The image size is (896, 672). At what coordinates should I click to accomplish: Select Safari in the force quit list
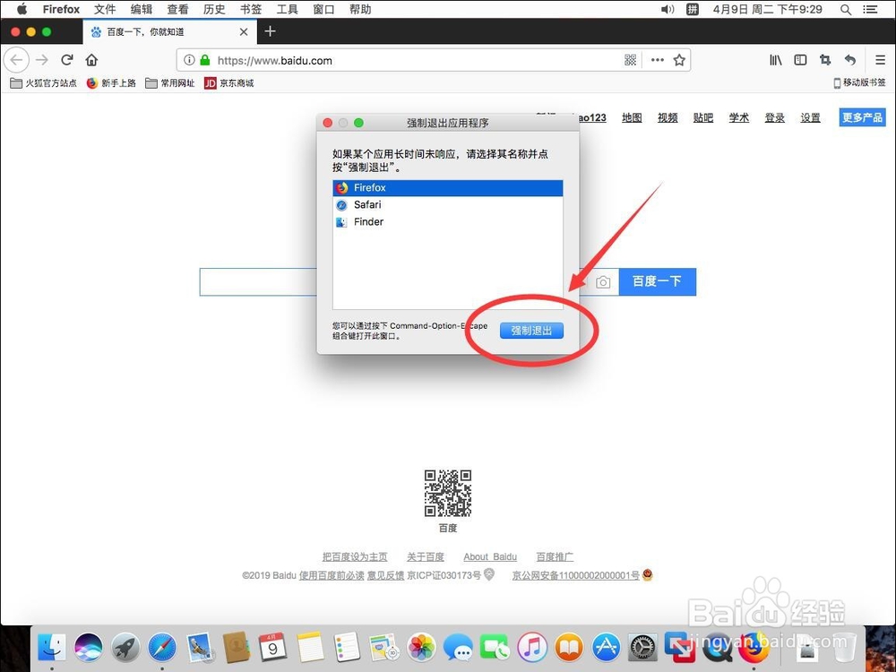447,204
